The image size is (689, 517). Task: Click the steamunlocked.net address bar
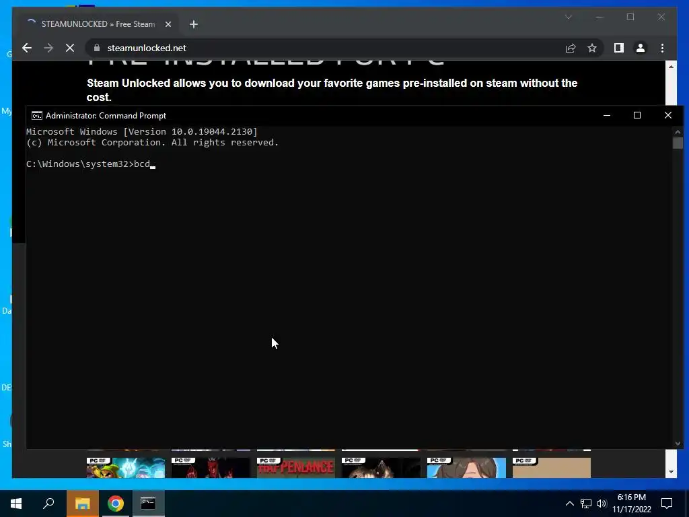point(324,48)
